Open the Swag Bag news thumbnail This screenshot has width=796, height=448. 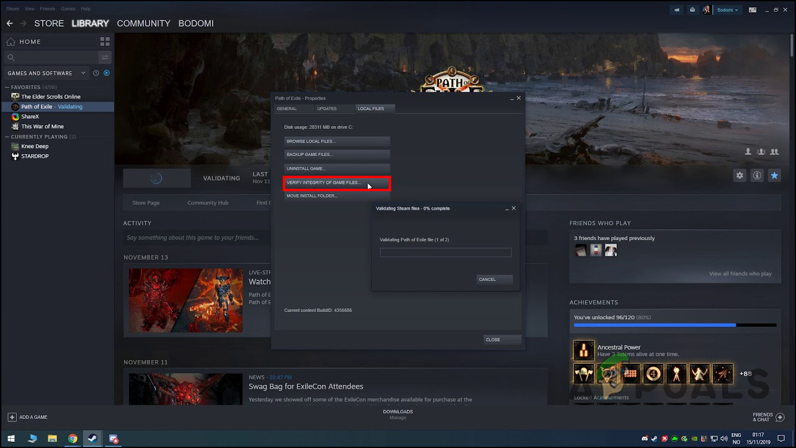tap(185, 389)
